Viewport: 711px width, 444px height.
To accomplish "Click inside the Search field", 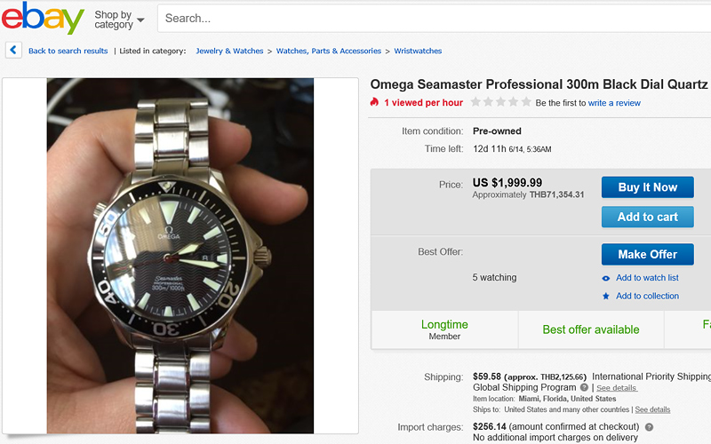I will coord(427,18).
